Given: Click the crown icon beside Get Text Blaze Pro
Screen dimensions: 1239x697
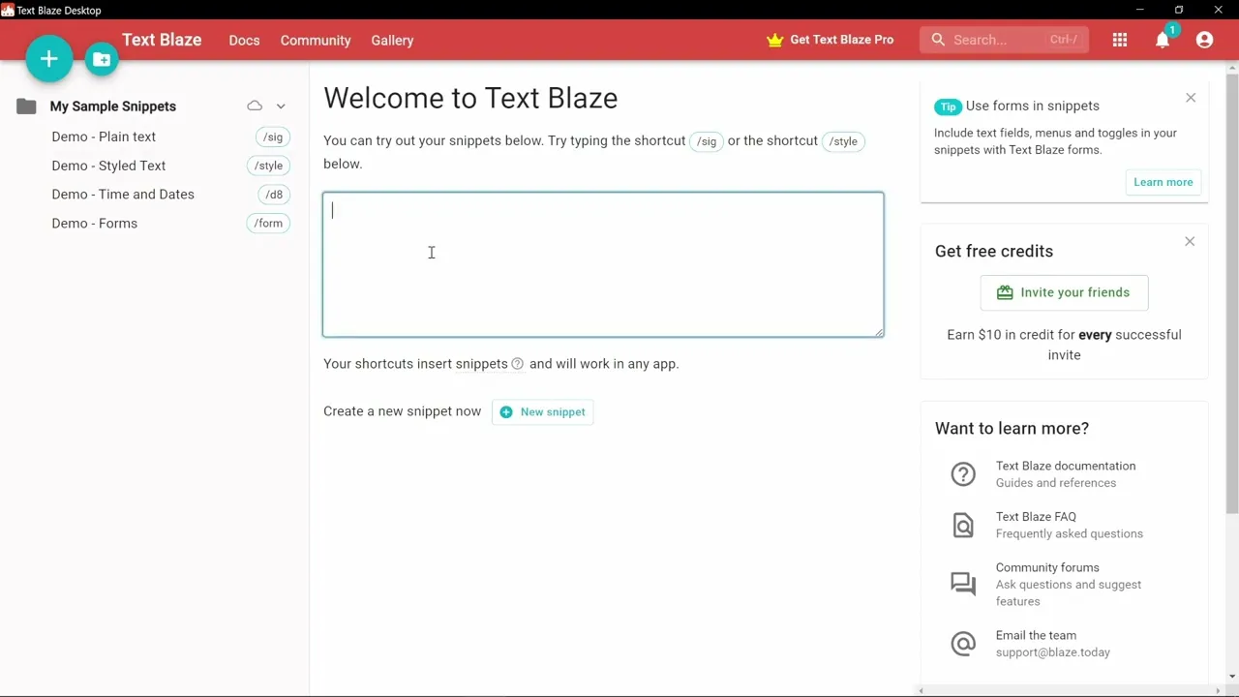Looking at the screenshot, I should coord(774,41).
